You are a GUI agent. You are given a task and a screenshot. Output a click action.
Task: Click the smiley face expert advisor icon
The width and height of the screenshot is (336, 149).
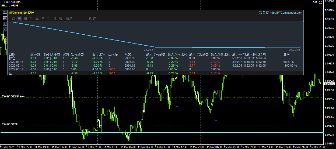pyautogui.click(x=320, y=2)
